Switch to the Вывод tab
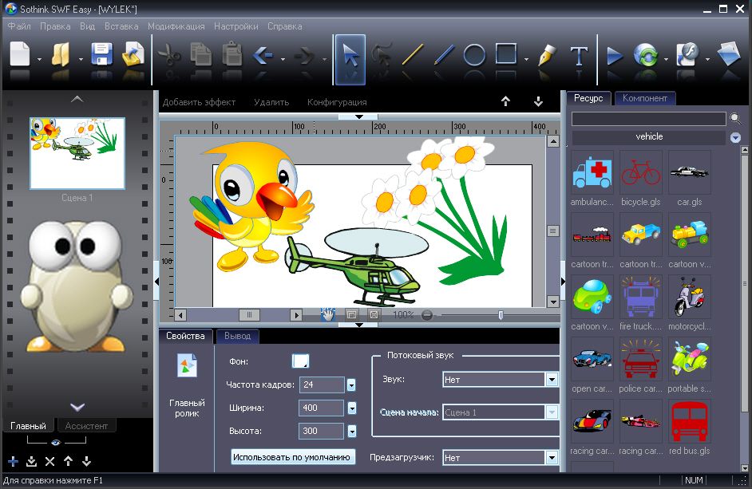Screen dimensions: 752x489 (x=237, y=336)
